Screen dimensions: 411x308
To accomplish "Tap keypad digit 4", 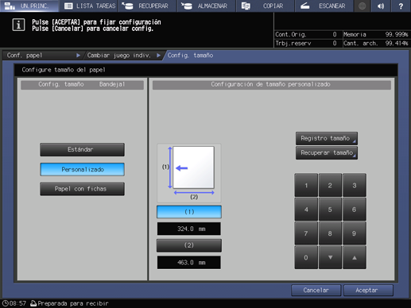I will click(x=306, y=210).
